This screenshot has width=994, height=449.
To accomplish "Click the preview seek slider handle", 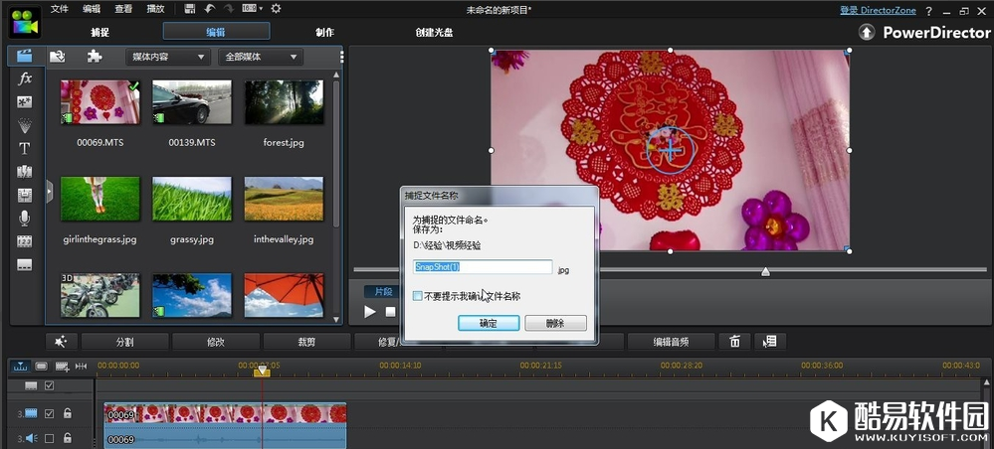I will tap(765, 271).
